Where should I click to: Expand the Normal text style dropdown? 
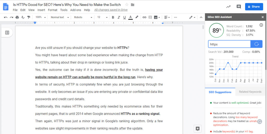(60, 17)
